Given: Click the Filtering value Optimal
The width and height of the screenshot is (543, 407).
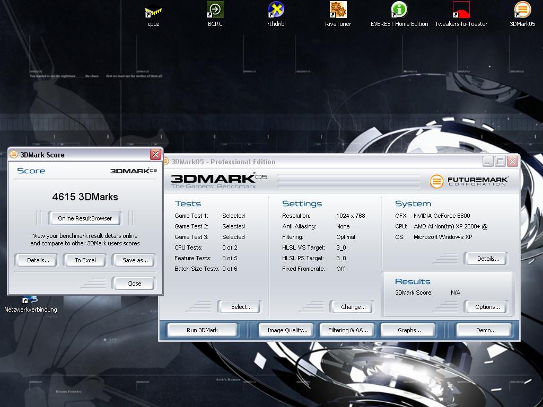Looking at the screenshot, I should (346, 237).
